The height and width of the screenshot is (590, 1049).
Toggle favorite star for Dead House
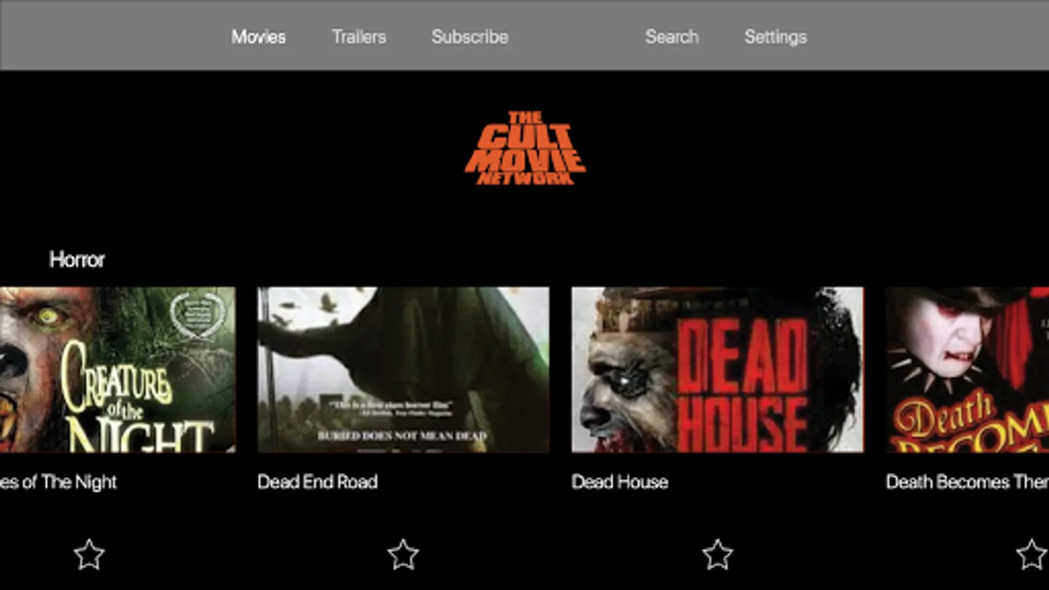[x=718, y=555]
